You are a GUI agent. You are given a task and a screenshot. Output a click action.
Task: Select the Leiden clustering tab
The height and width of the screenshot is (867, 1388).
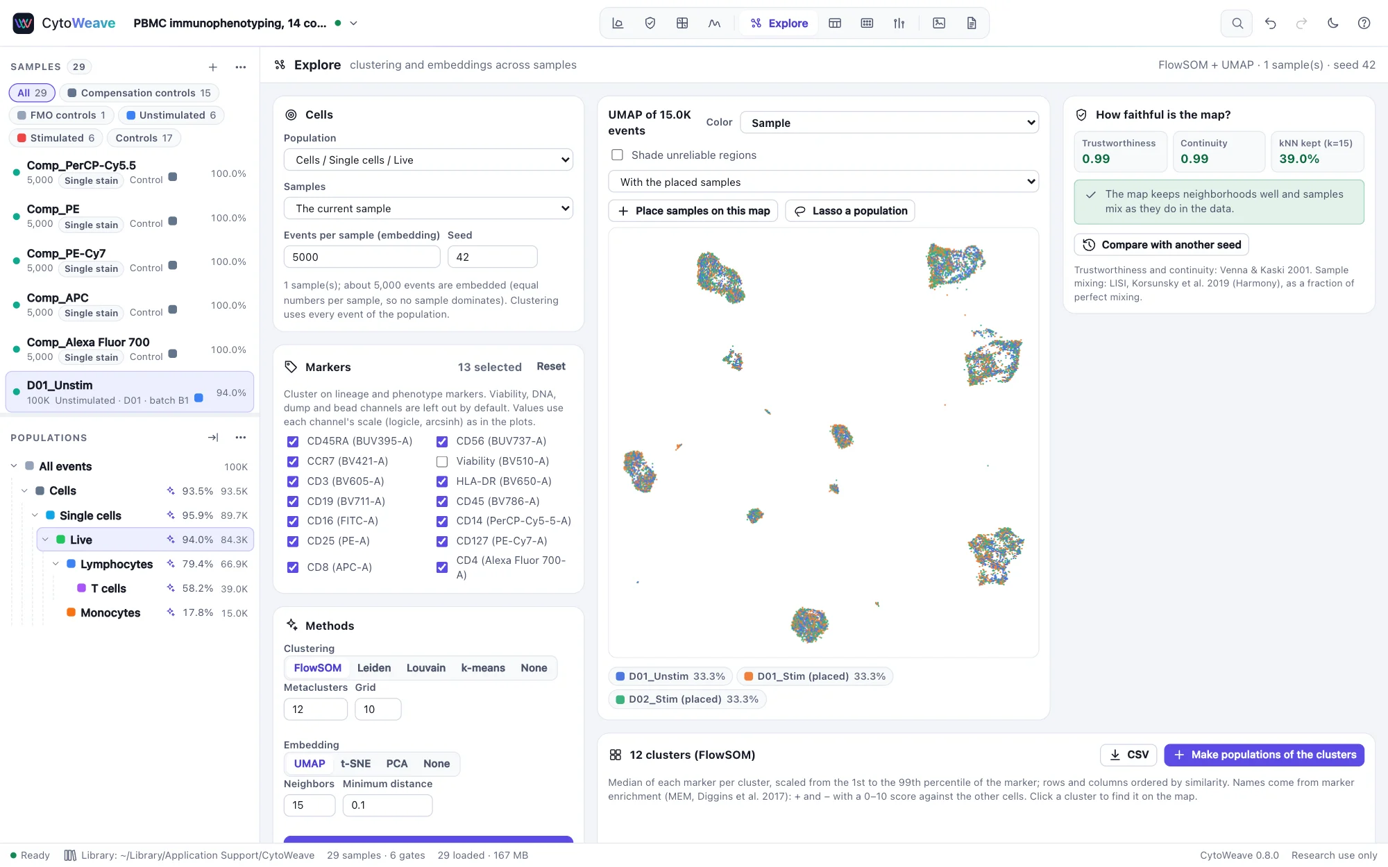374,668
